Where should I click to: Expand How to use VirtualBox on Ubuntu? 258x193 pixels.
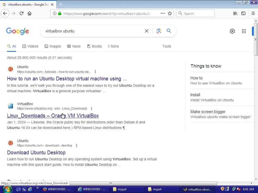222,80
